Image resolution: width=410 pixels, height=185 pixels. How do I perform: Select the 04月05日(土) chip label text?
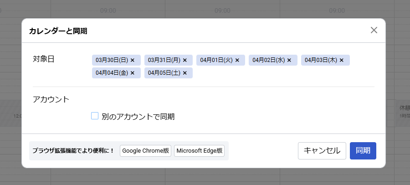click(x=164, y=73)
